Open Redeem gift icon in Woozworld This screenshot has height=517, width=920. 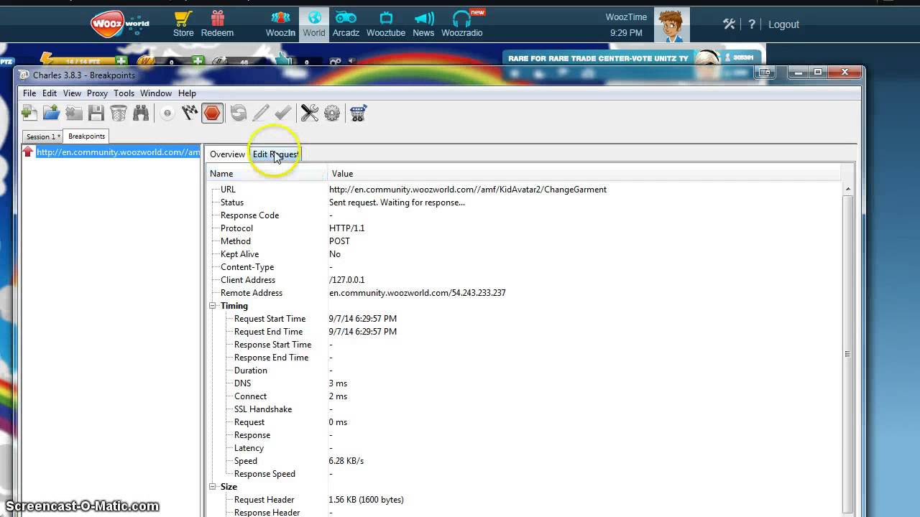point(217,24)
